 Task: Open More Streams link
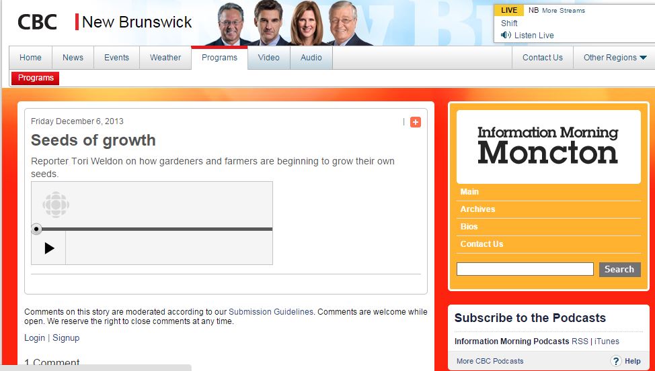tap(563, 11)
